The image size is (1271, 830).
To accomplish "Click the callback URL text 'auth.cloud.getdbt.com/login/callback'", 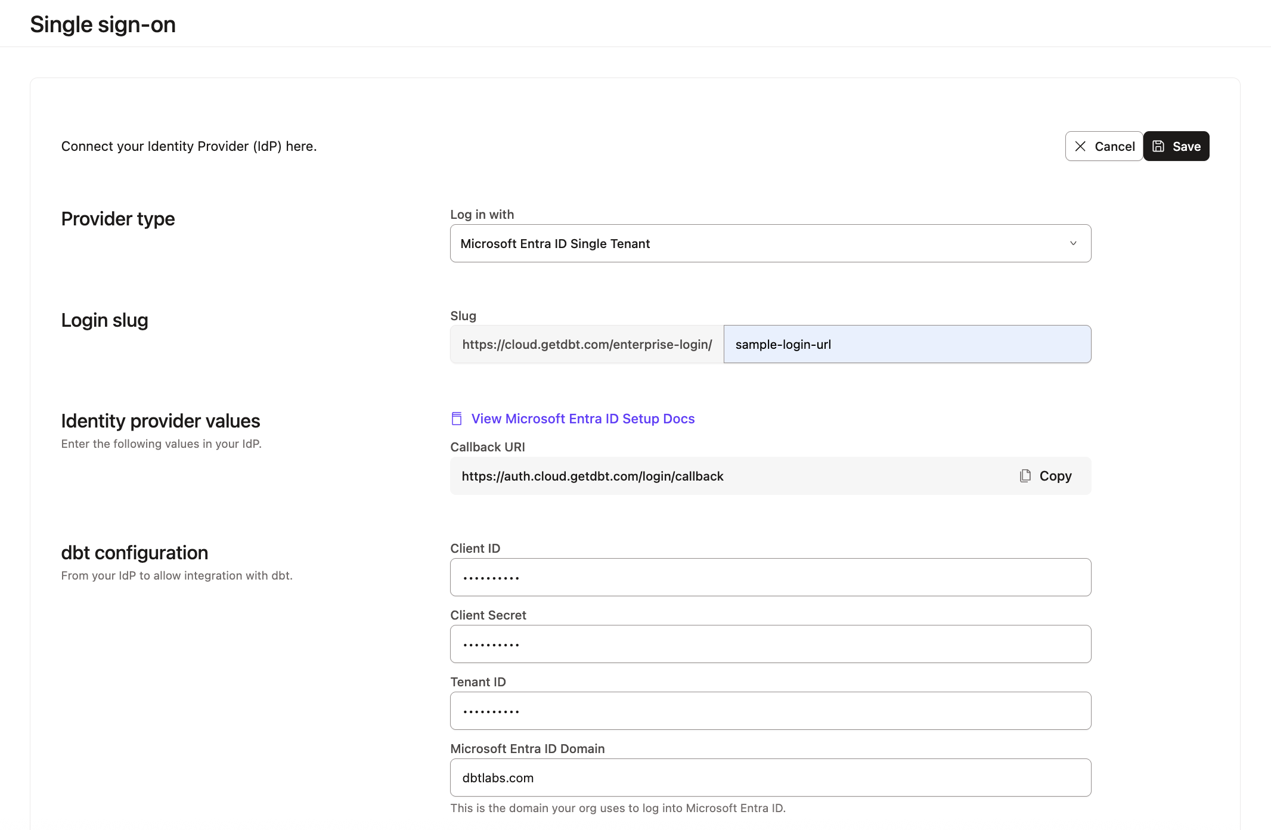I will pos(593,476).
